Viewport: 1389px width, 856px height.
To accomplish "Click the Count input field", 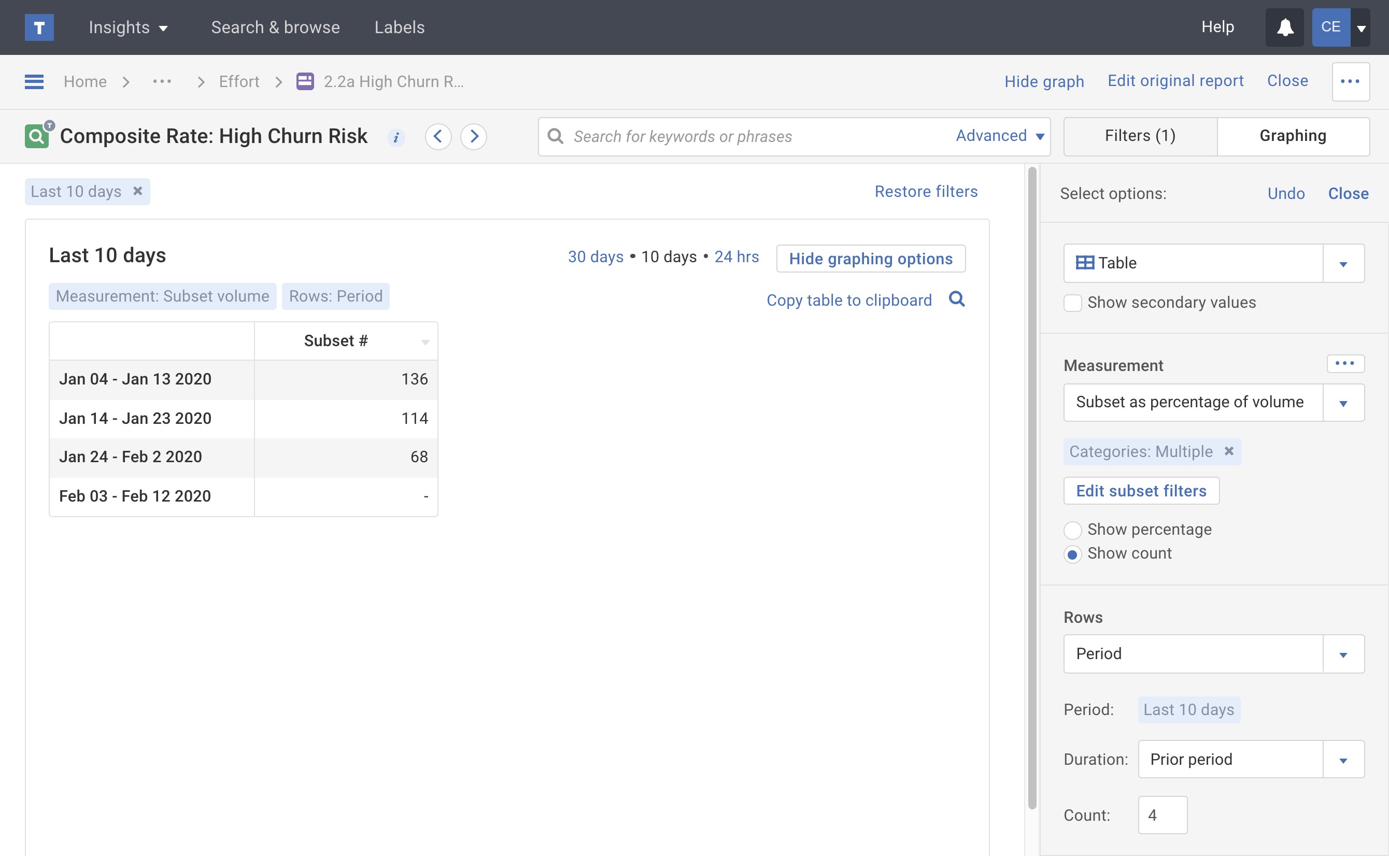I will pos(1162,815).
